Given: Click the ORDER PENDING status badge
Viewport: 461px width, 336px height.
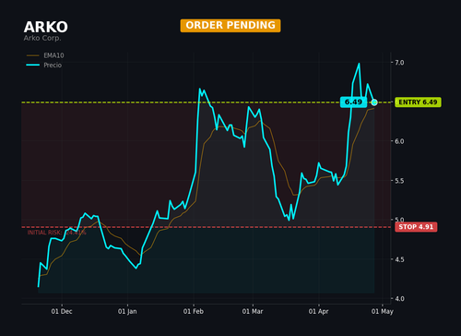Looking at the screenshot, I should [230, 26].
